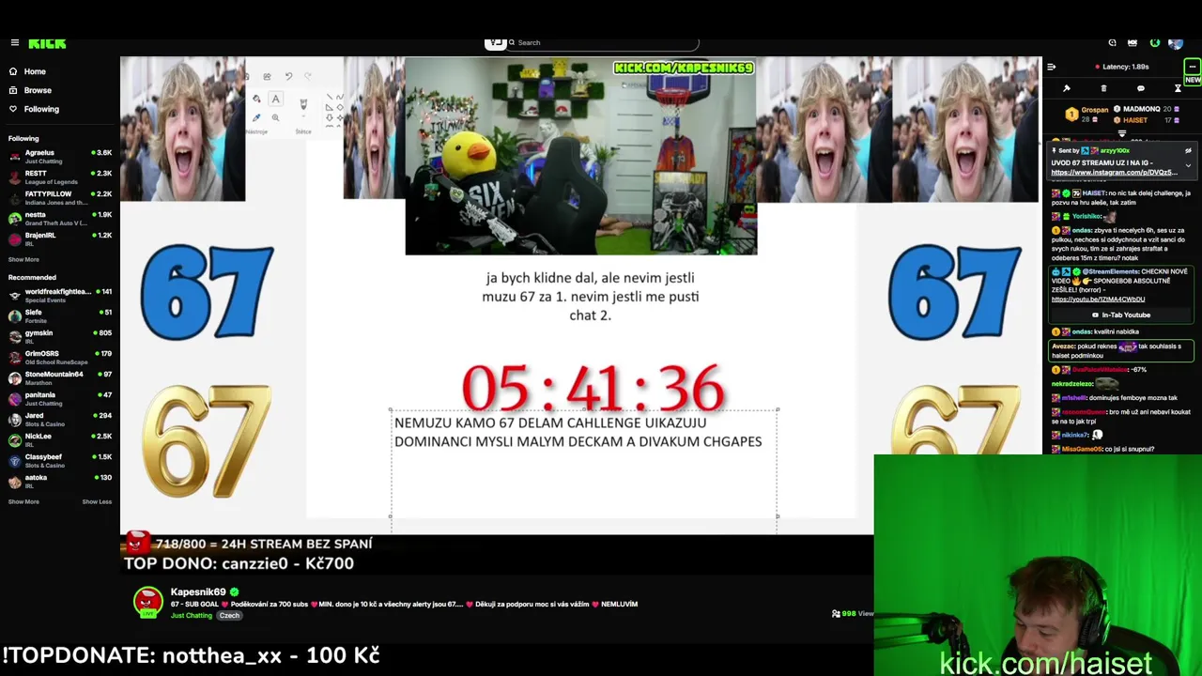Expand Show More under Following list

click(23, 259)
